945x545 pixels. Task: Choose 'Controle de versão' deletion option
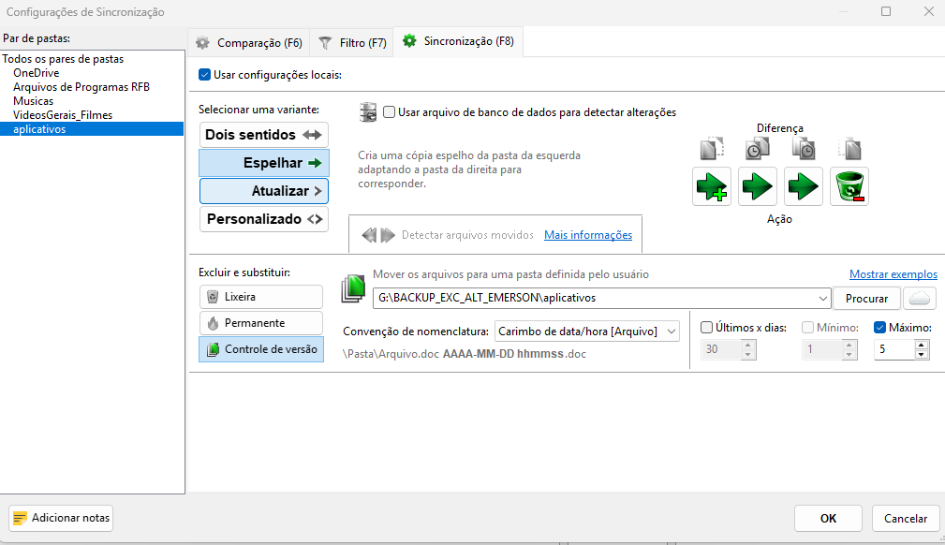tap(261, 349)
